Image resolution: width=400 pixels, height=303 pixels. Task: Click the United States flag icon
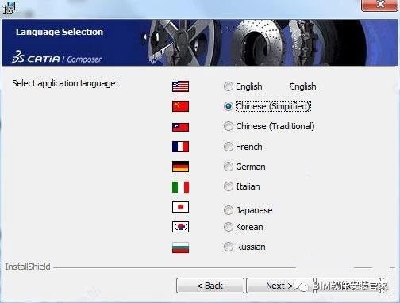pos(180,86)
